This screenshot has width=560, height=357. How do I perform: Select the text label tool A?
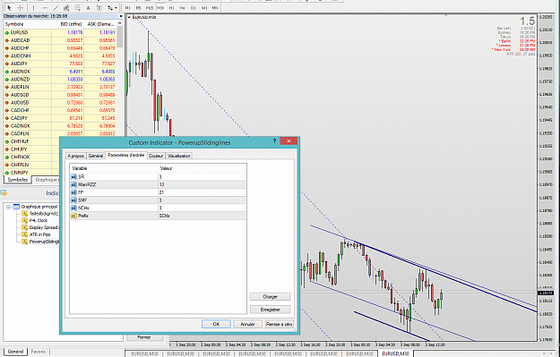[88, 8]
